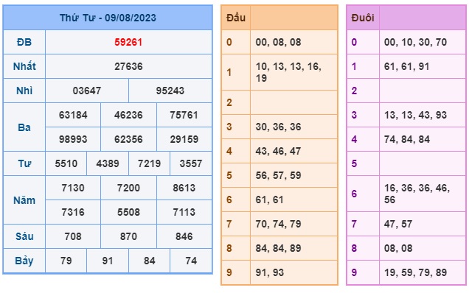Click Đuôi row 9 values 19, 59, 79, 89
469x293 pixels.
415,272
